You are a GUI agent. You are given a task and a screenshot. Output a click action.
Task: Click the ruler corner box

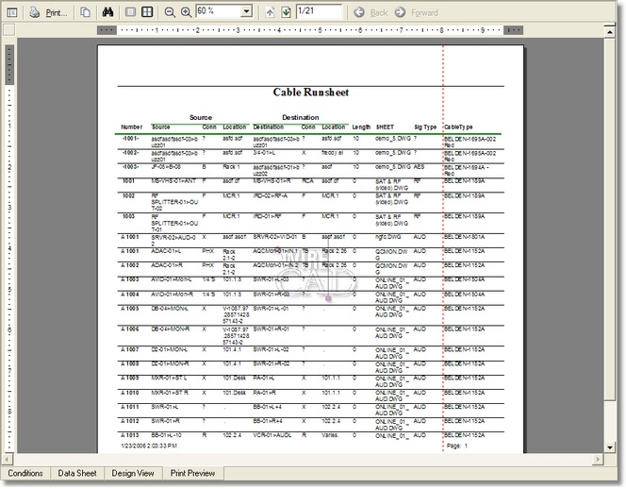pos(8,29)
